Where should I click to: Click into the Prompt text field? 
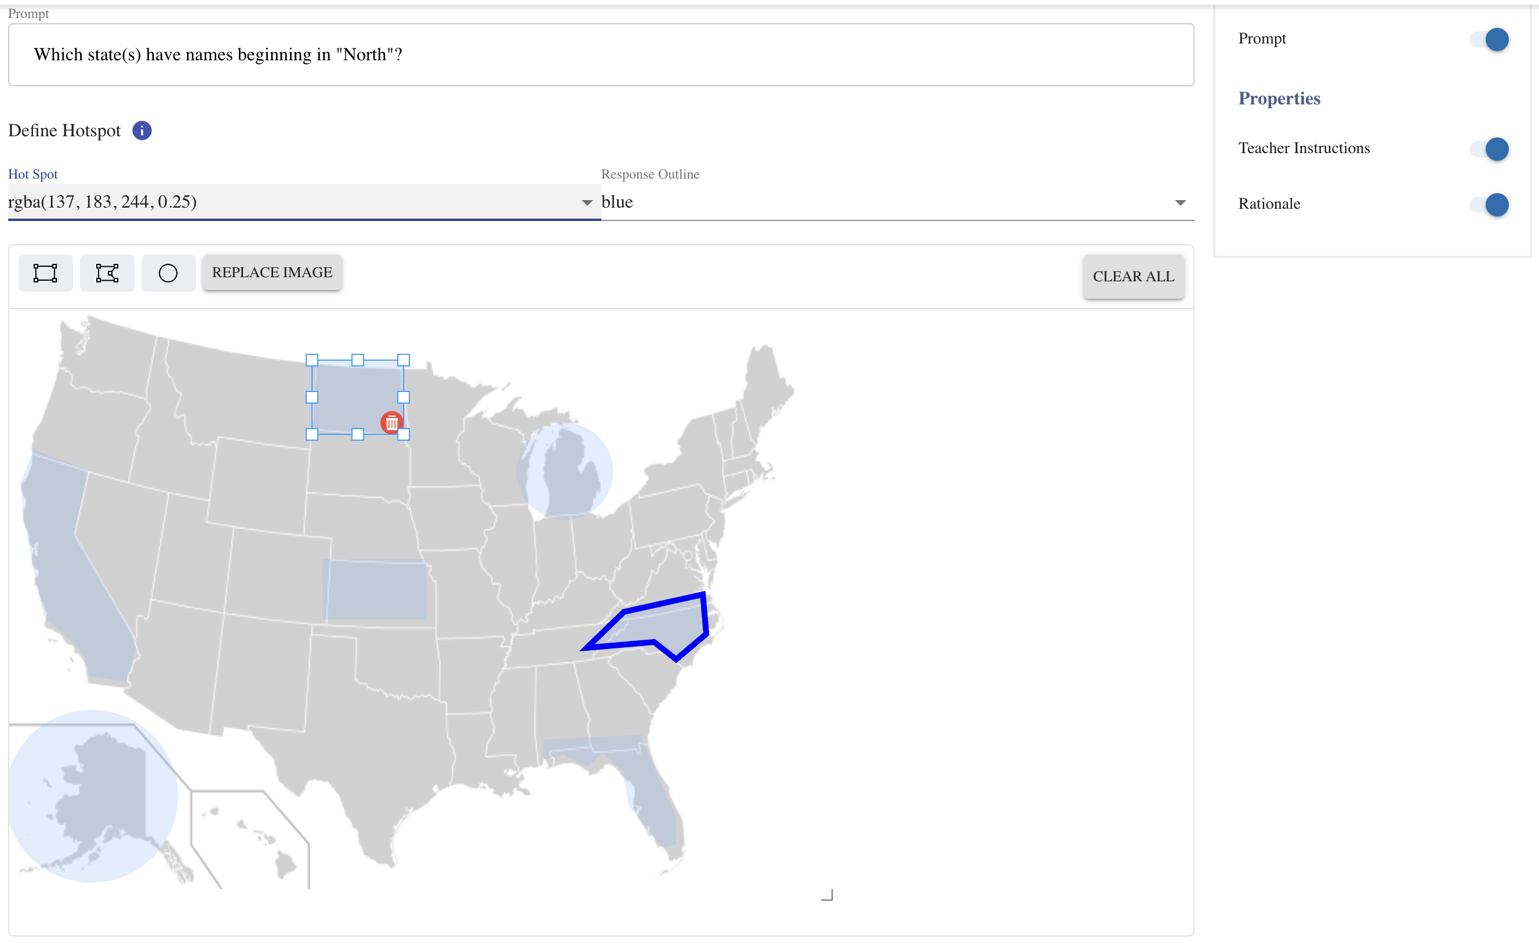600,55
